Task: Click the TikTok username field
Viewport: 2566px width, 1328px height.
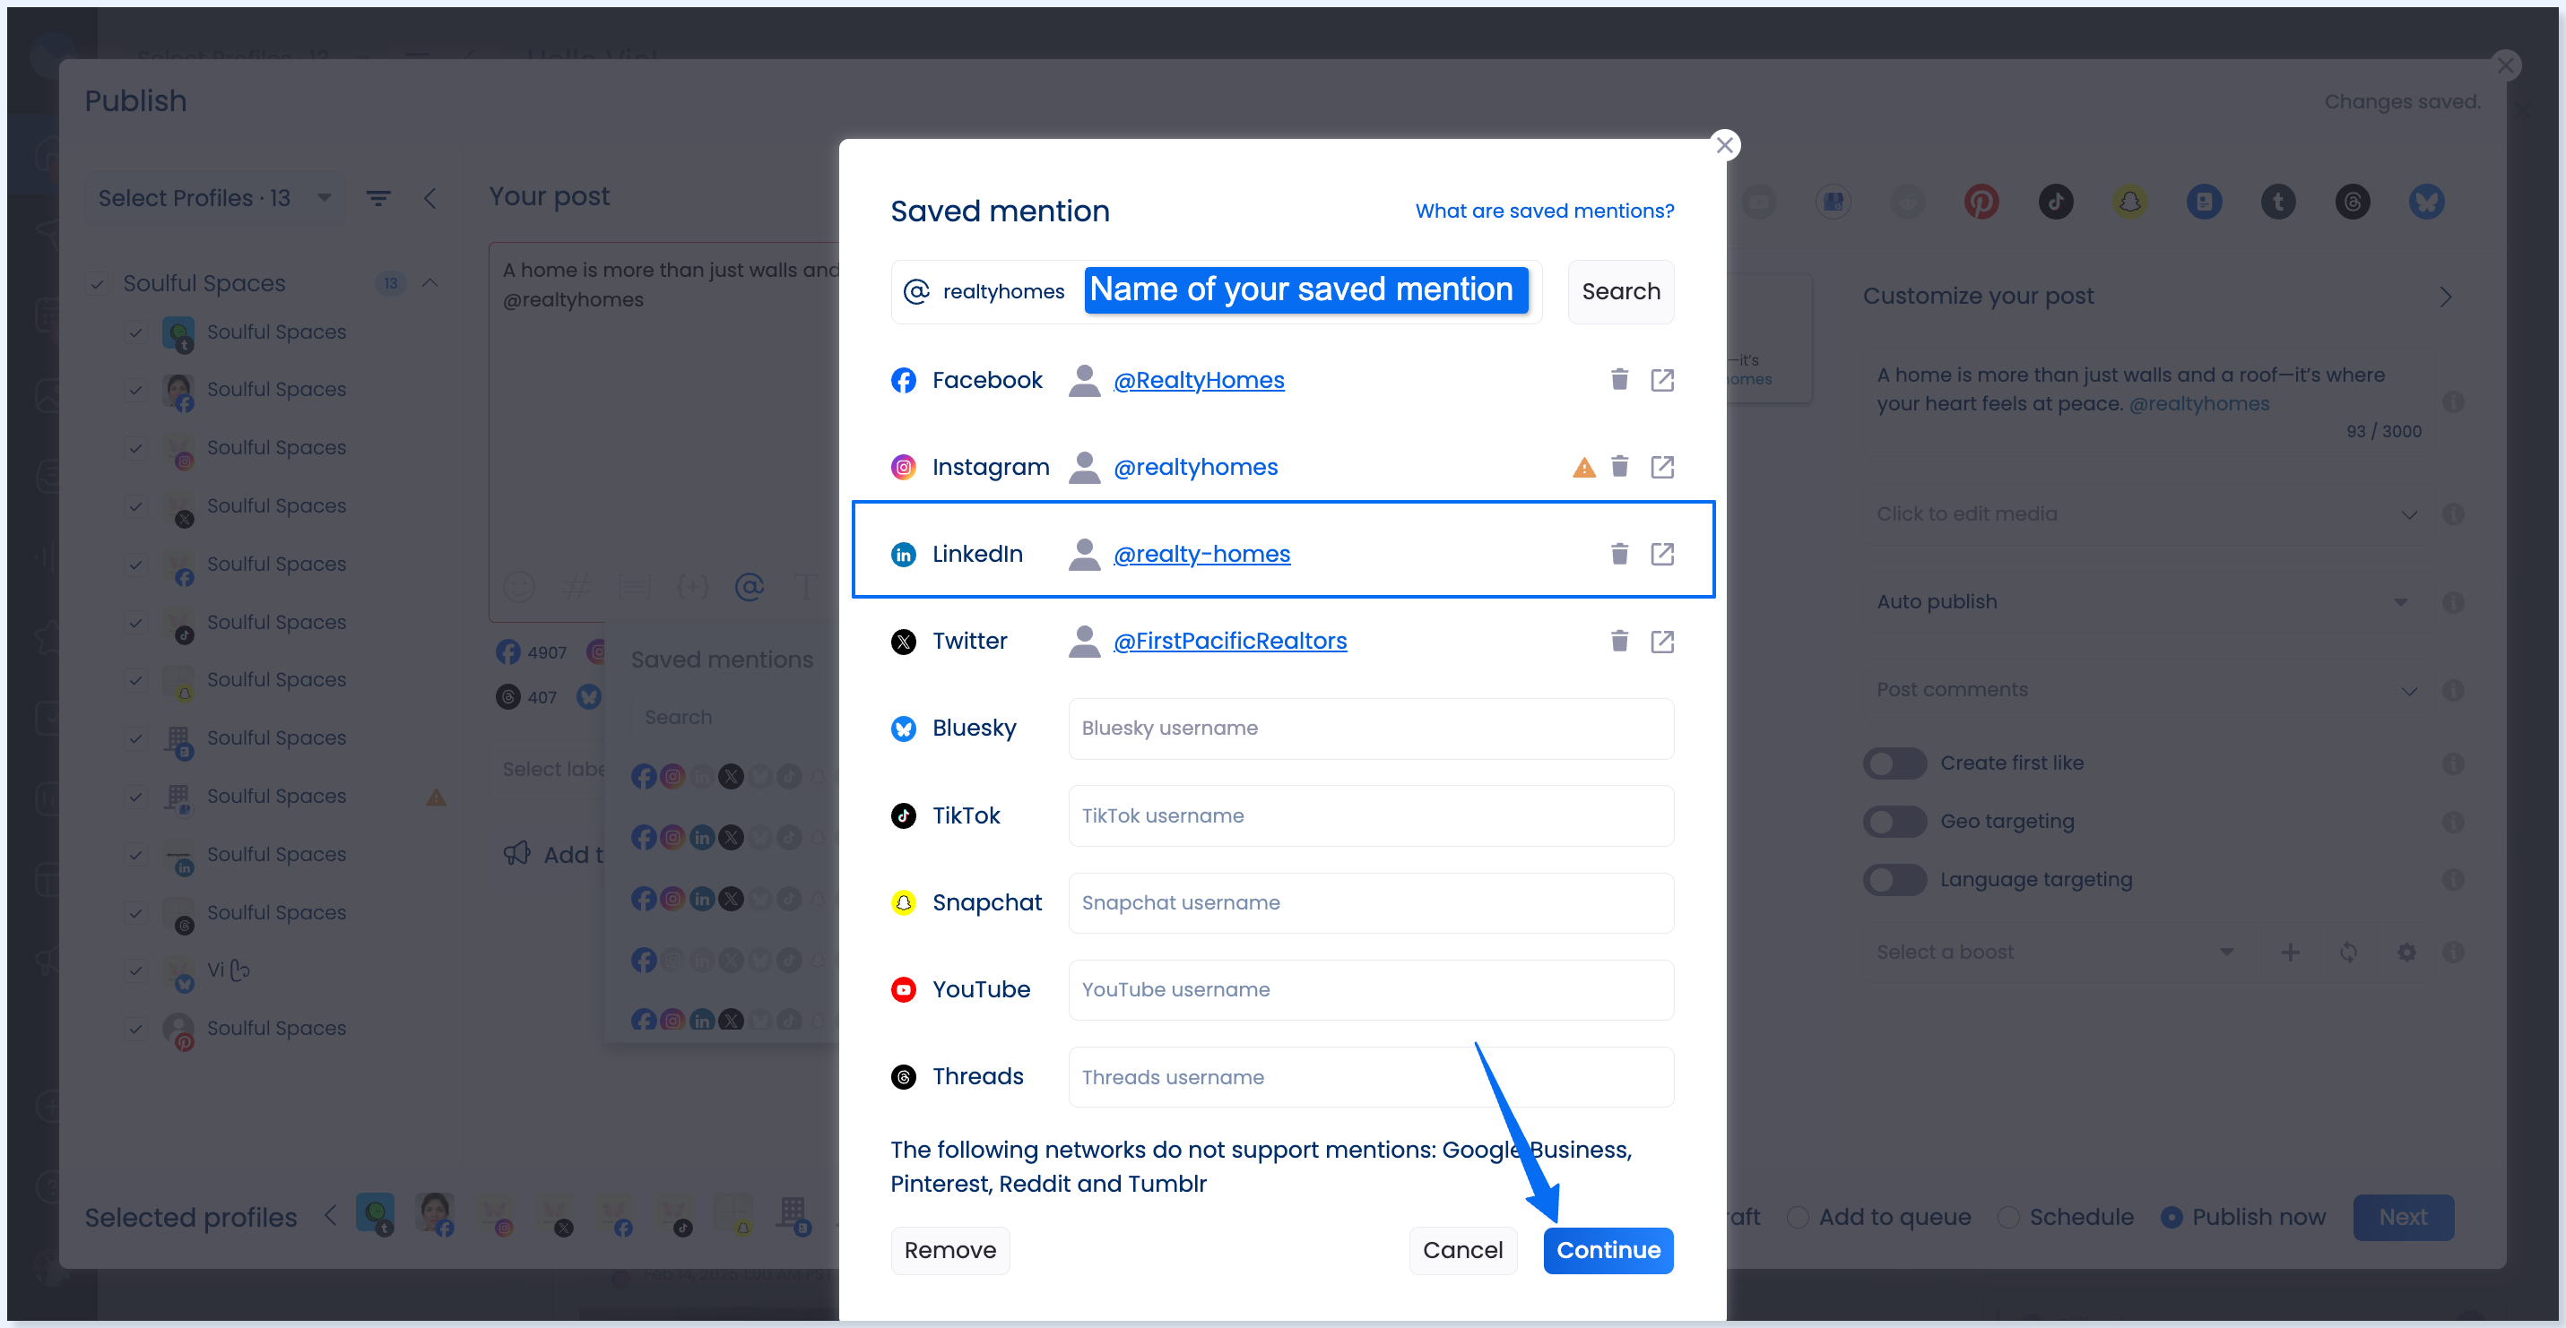Action: tap(1371, 815)
